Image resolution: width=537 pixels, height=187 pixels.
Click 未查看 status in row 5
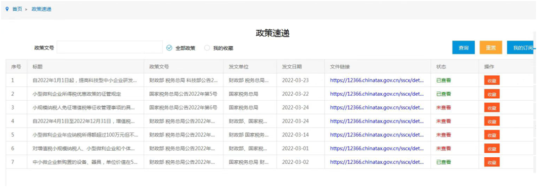[443, 135]
